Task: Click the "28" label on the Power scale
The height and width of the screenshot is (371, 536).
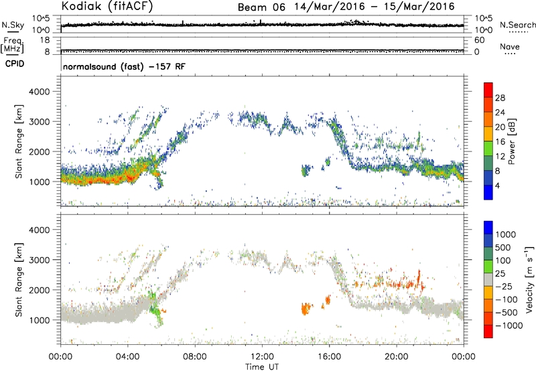Action: 500,98
